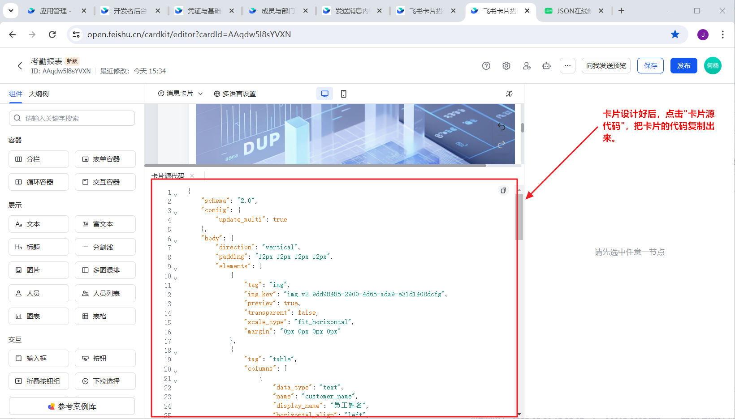Image resolution: width=735 pixels, height=419 pixels.
Task: Click the collaborator management icon
Action: 527,66
